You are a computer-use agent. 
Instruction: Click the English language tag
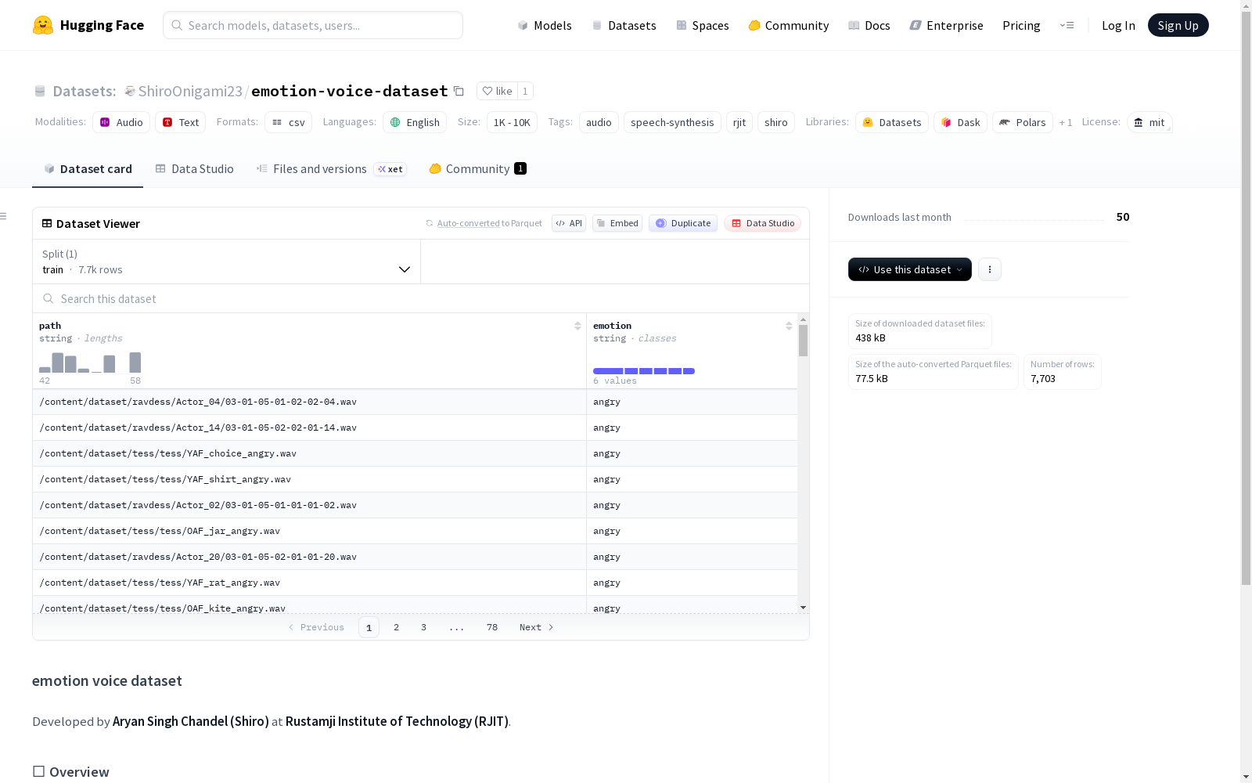click(415, 122)
